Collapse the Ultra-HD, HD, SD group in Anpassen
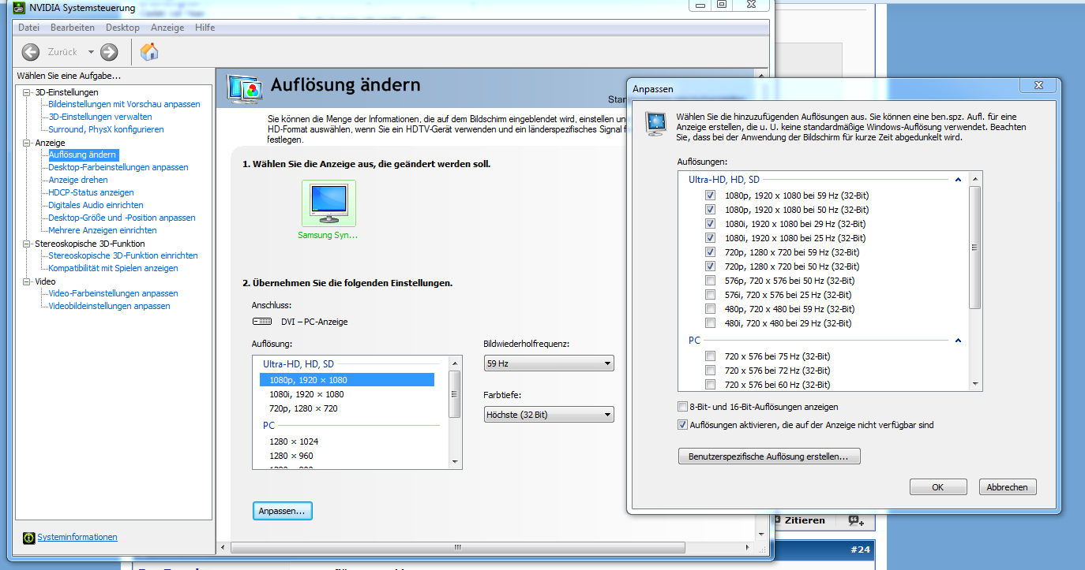This screenshot has height=570, width=1085. coord(958,180)
